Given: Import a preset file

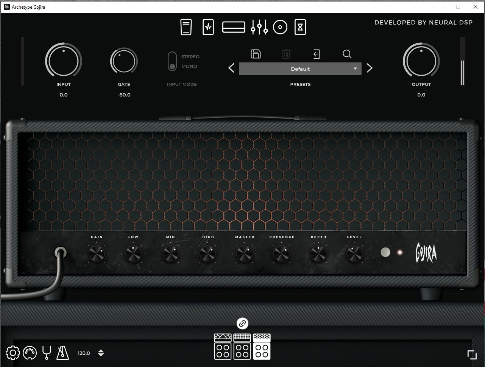Looking at the screenshot, I should 317,54.
